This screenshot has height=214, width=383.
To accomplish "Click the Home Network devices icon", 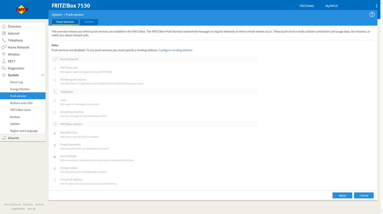I will pyautogui.click(x=4, y=47).
